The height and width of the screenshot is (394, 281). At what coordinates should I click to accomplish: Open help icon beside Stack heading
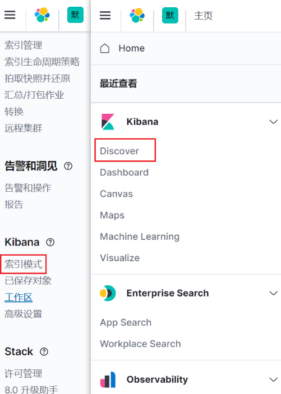[x=44, y=351]
